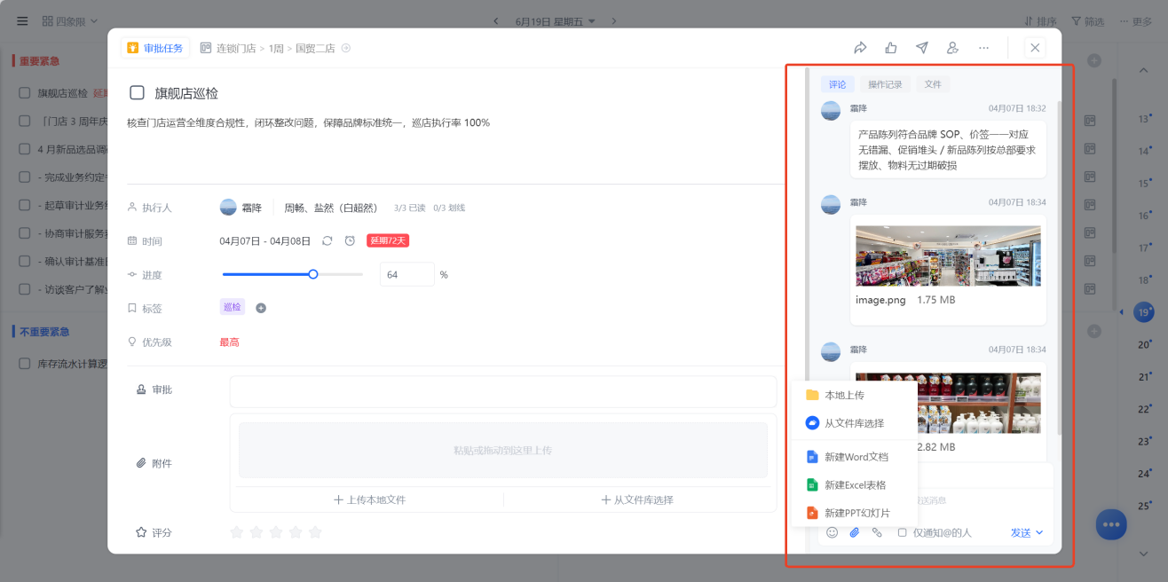Click 上传本地文件 in the attachment area
Image resolution: width=1168 pixels, height=582 pixels.
tap(369, 499)
